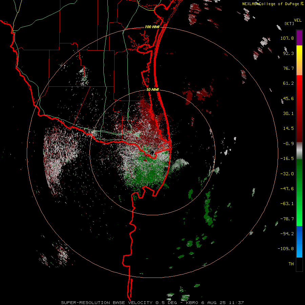Image resolution: width=305 pixels, height=305 pixels.
Task: Click the 45.6 legend value
Action: pos(288,98)
